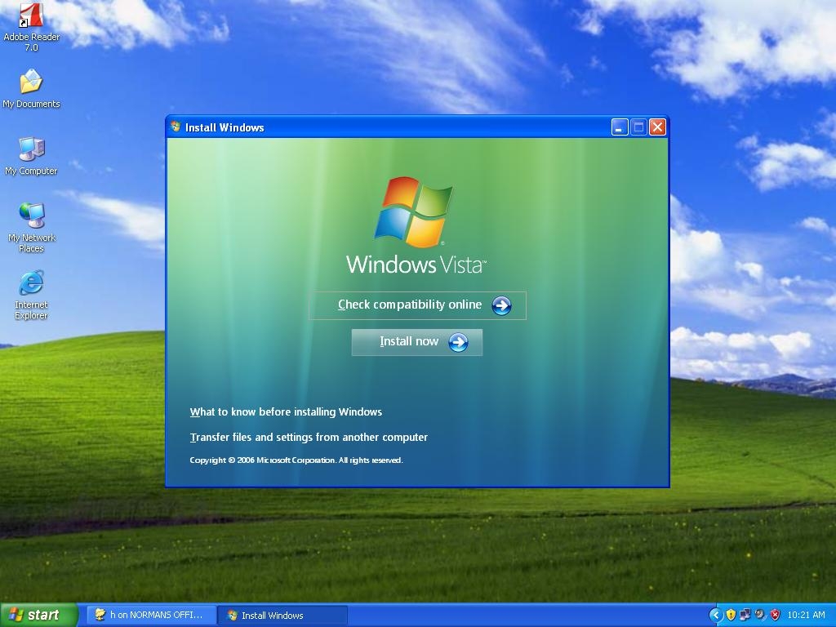Viewport: 836px width, 627px height.
Task: Click the Install now button
Action: [417, 342]
